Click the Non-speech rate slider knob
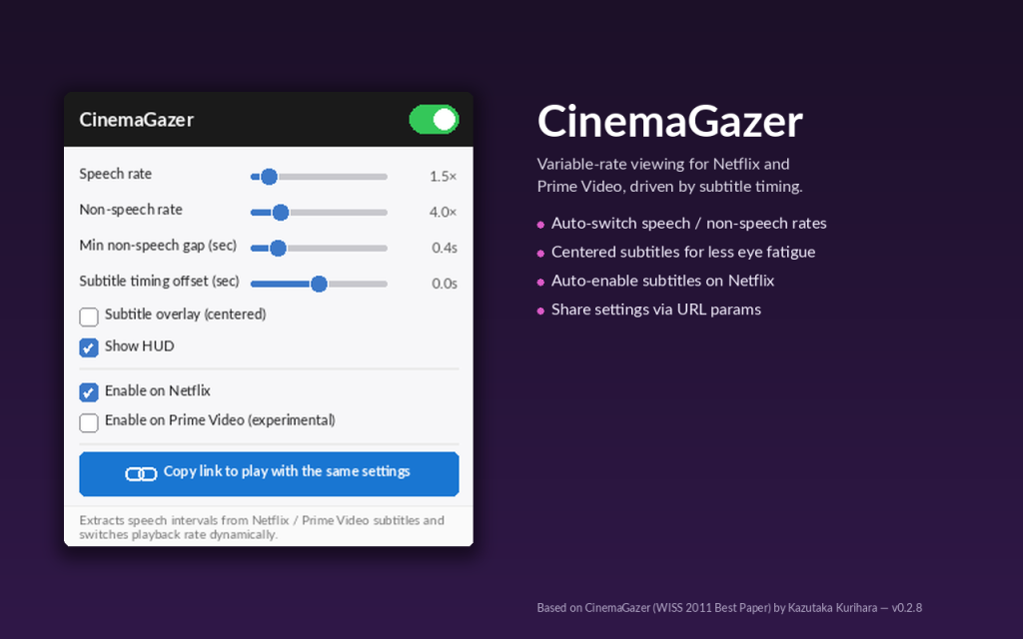Viewport: 1023px width, 639px height. (281, 213)
